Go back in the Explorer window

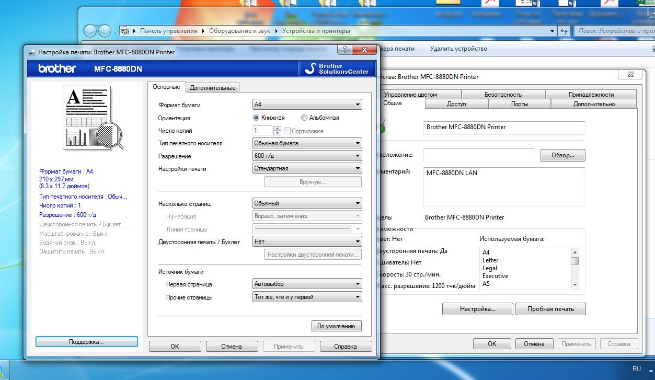[90, 31]
